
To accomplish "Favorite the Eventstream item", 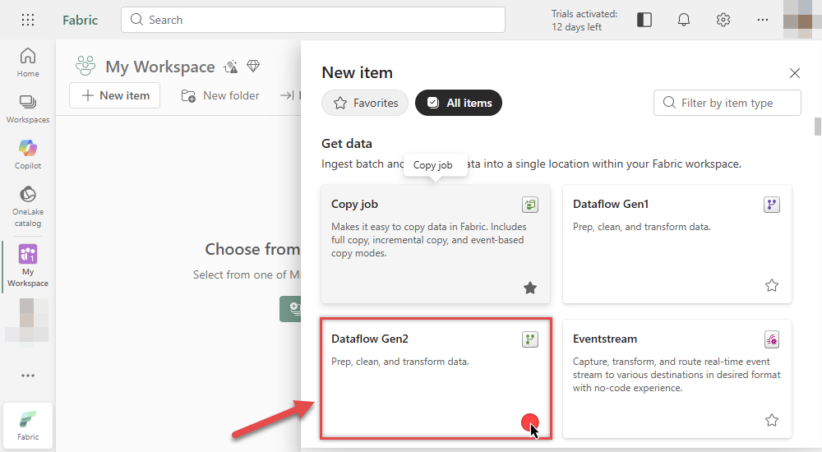I will point(772,420).
